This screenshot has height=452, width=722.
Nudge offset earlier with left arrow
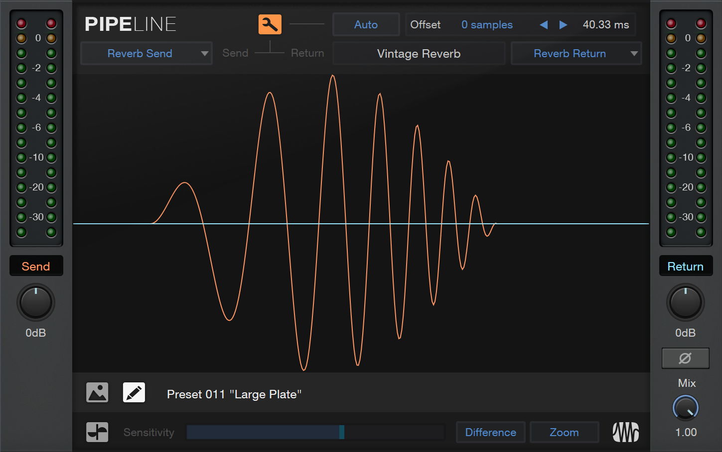[x=544, y=25]
